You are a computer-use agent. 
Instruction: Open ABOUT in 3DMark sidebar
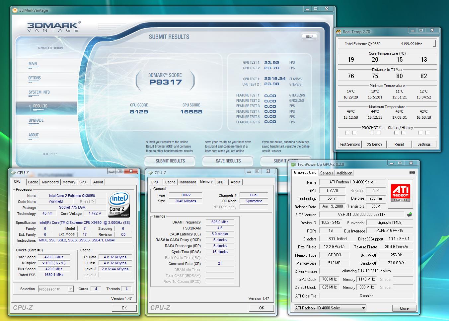34,135
